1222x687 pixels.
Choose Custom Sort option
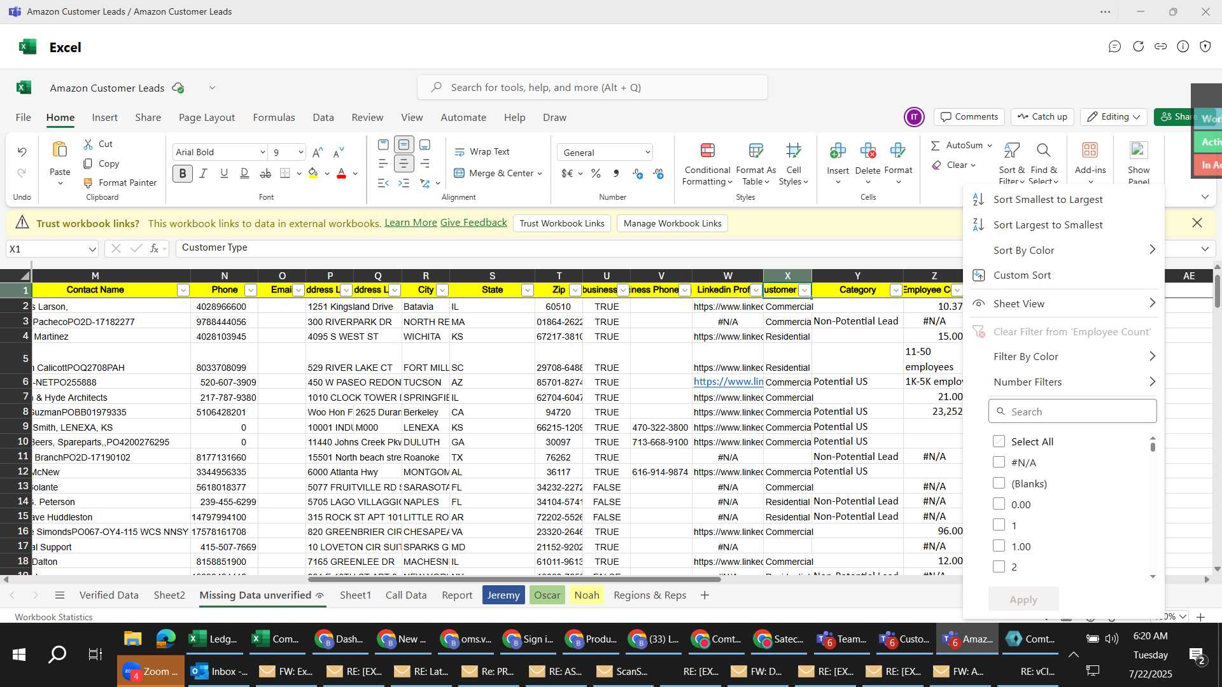(x=1022, y=275)
